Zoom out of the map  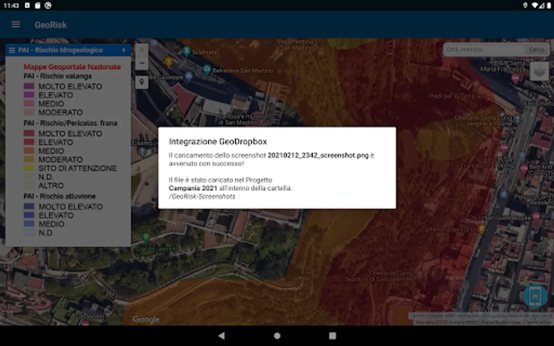click(x=142, y=63)
